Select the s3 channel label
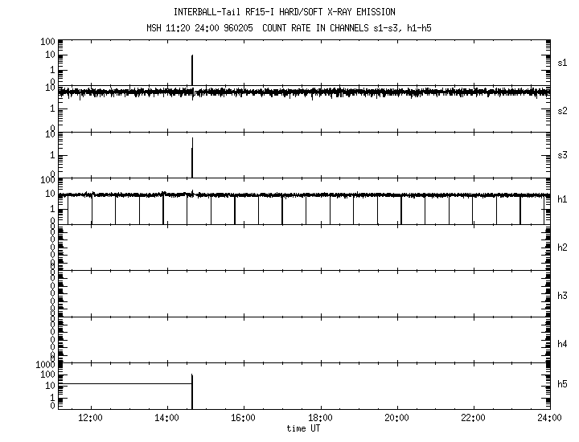This screenshot has width=579, height=442. (x=562, y=155)
